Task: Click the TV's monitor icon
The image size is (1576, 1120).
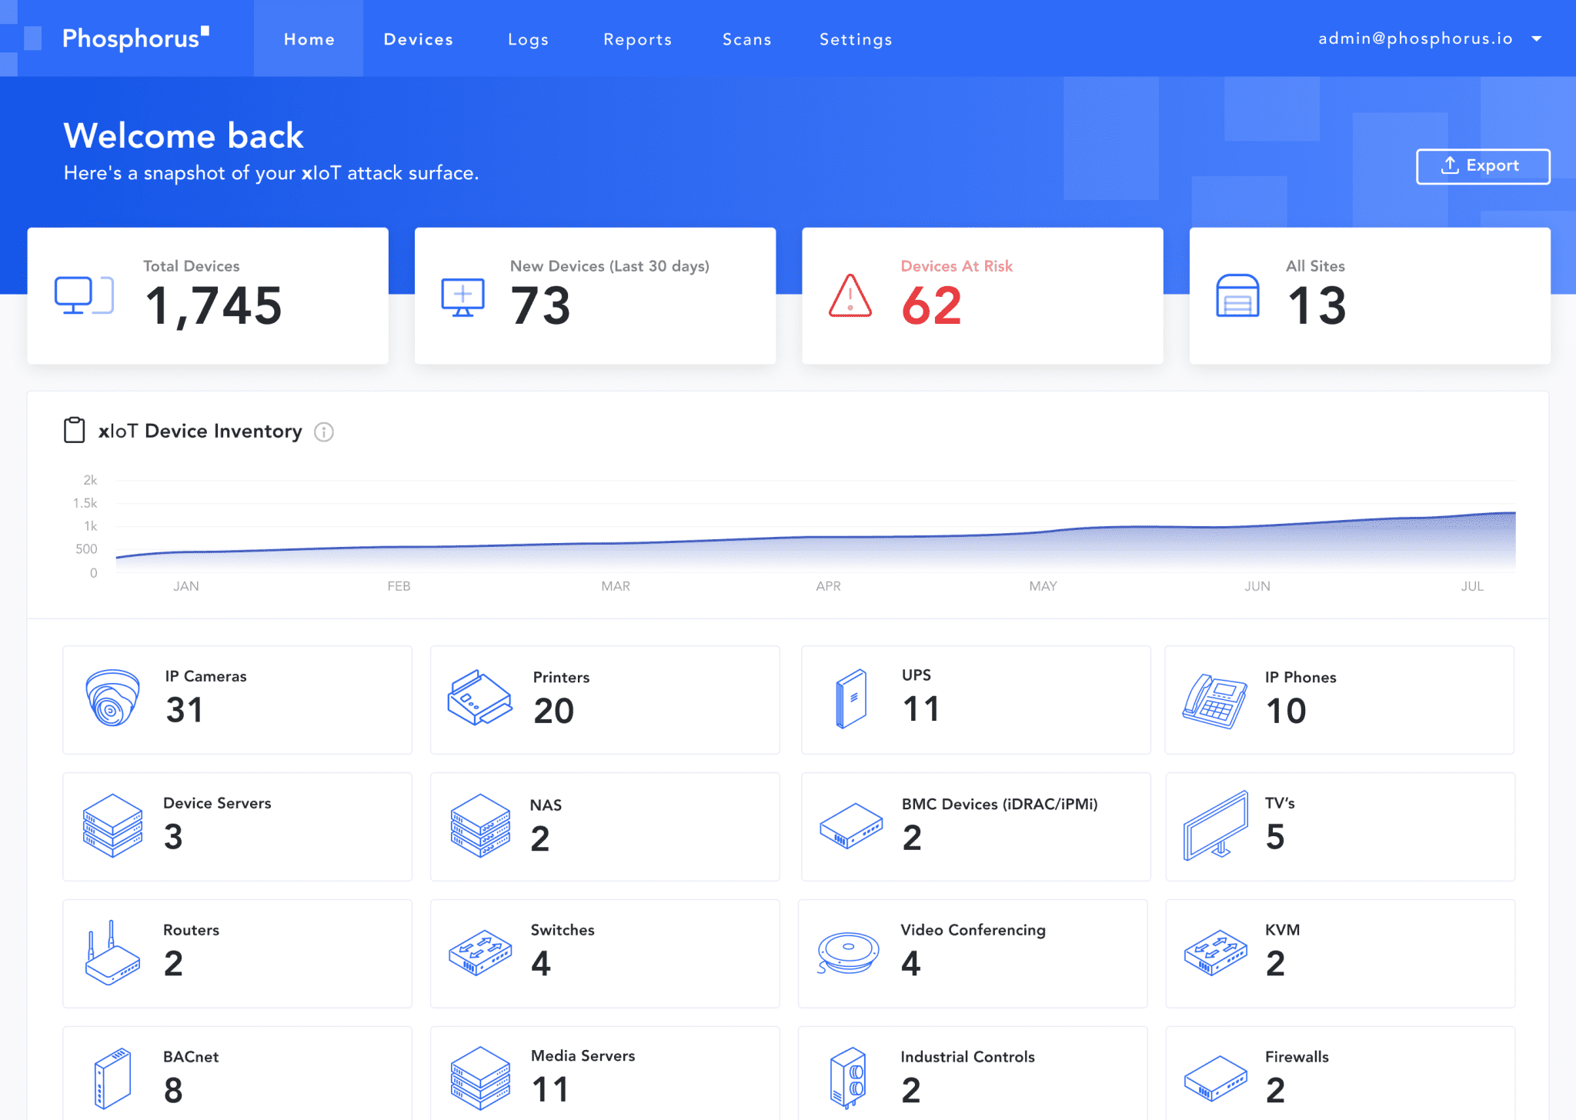Action: [1216, 826]
